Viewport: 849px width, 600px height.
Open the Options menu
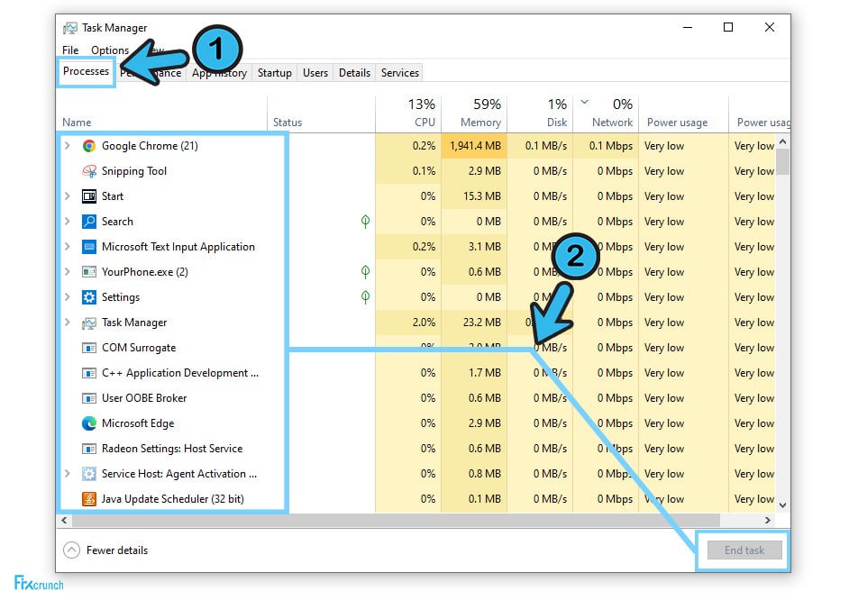click(110, 50)
